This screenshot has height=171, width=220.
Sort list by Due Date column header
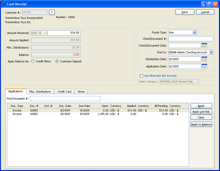coord(84,106)
